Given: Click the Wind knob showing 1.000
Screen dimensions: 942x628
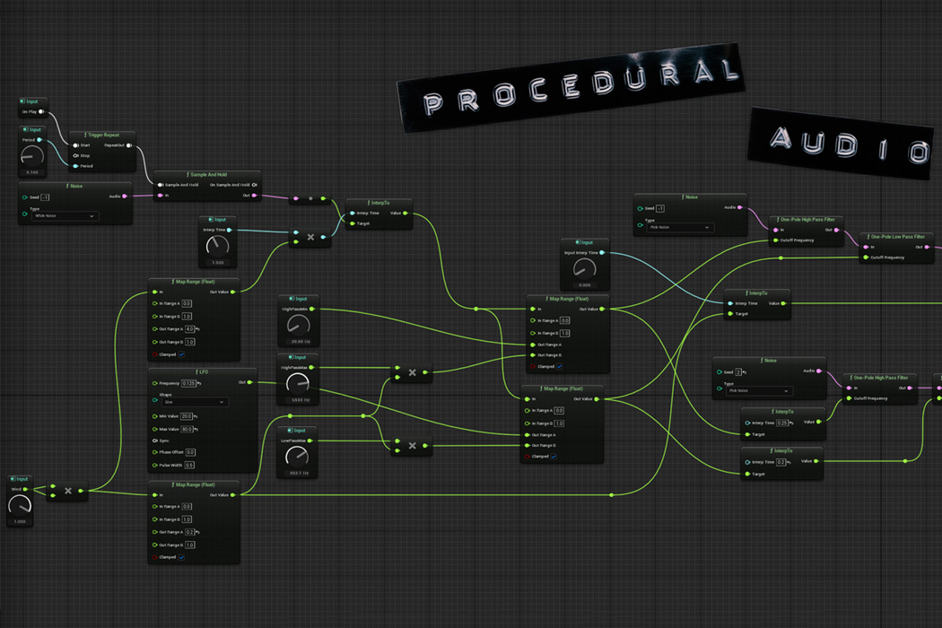Looking at the screenshot, I should point(19,505).
